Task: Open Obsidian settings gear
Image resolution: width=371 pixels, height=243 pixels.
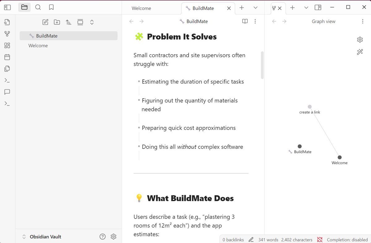Action: coord(113,237)
